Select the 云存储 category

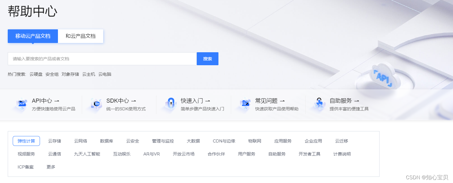(x=55, y=141)
